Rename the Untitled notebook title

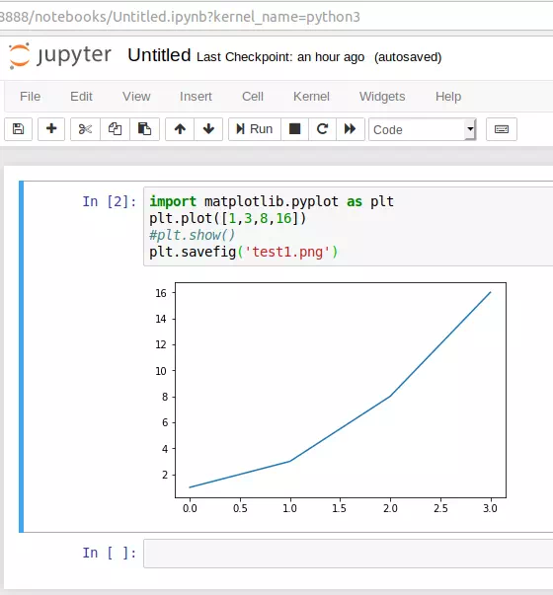pos(159,55)
